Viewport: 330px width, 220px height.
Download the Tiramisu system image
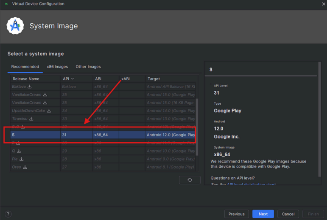(31, 119)
